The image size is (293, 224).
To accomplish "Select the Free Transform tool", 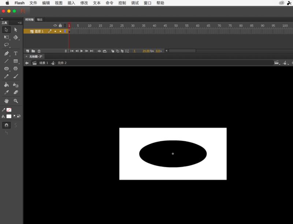I will coord(7,37).
